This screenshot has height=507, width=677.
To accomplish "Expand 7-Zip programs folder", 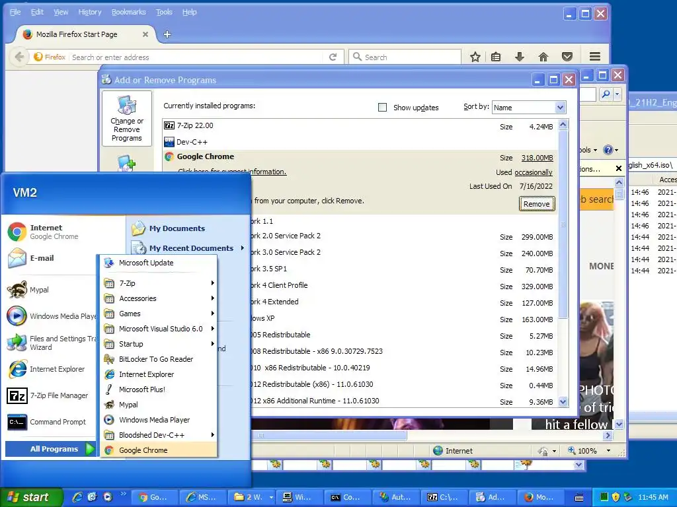I will [159, 283].
